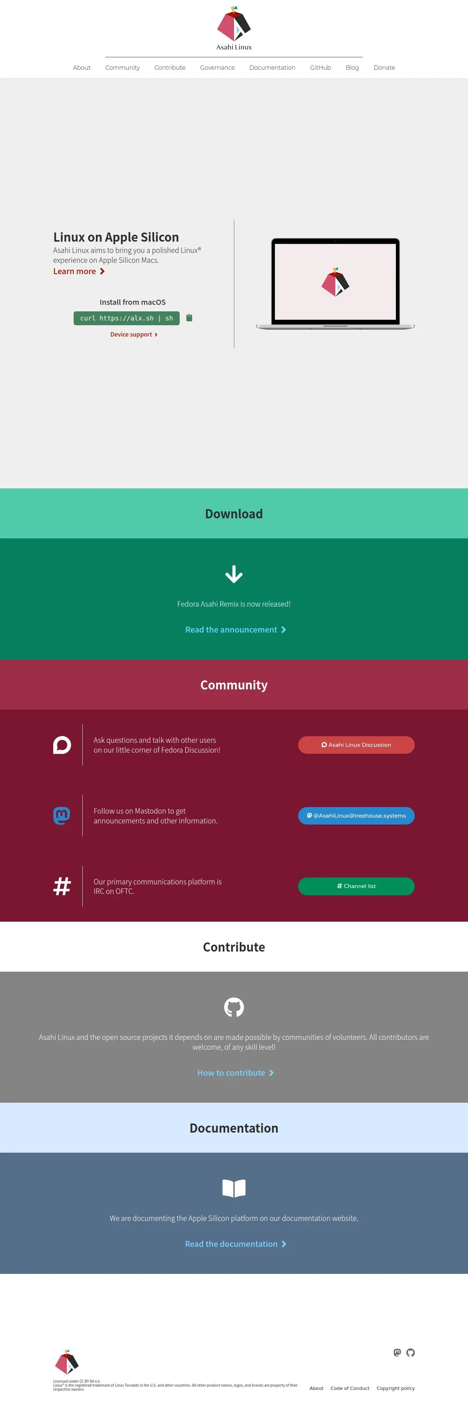Click the footer Asahi Linux logo

click(67, 1362)
